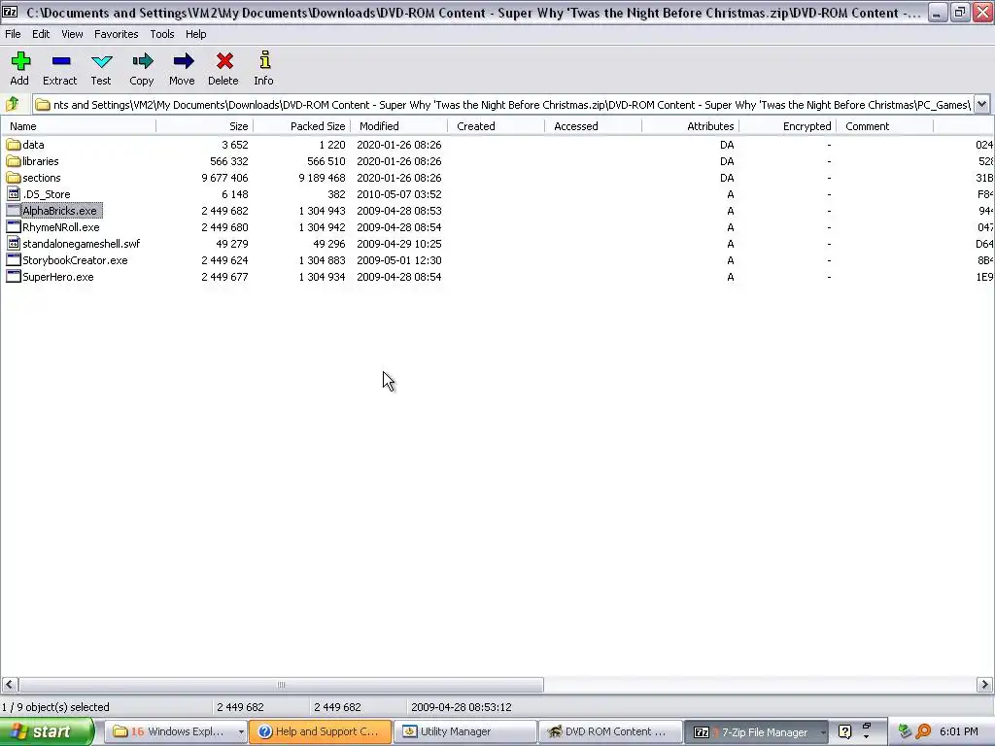This screenshot has height=746, width=995.
Task: Select the RhymeNRoll.exe file icon
Action: click(14, 227)
